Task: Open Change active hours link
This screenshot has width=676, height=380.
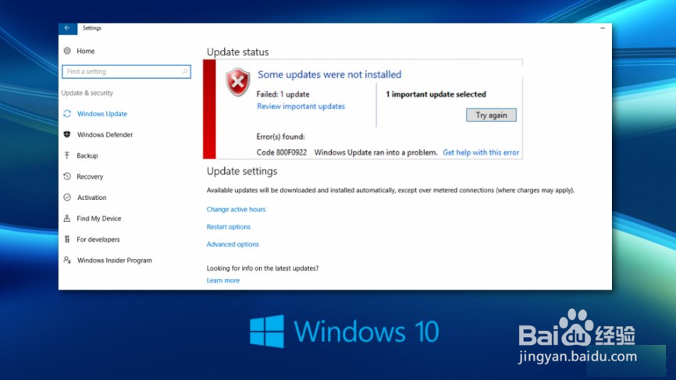Action: click(236, 209)
